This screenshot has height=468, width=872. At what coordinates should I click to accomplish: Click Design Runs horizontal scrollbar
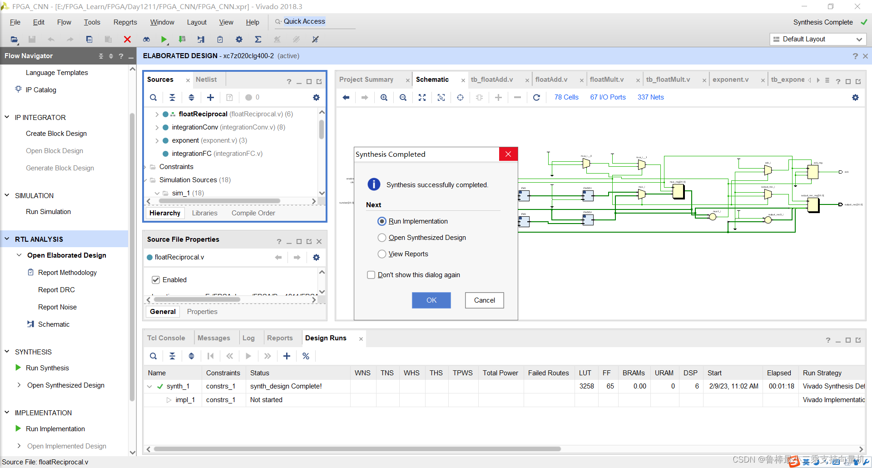[357, 449]
